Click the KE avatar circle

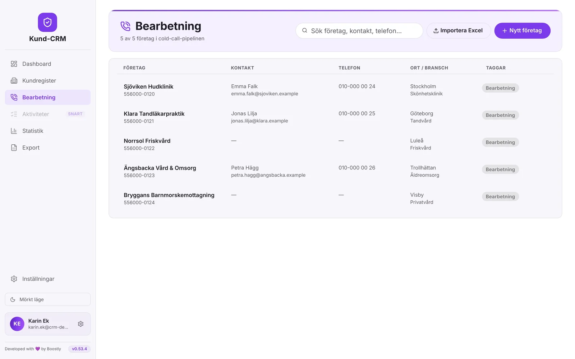17,324
